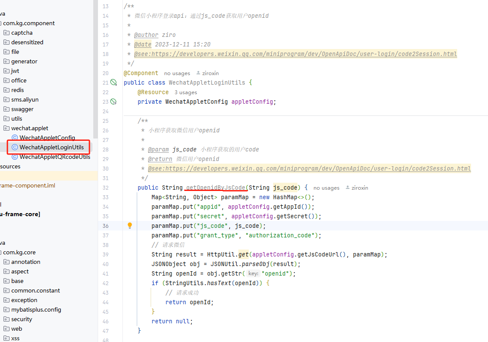Click the 'no usages' hint above class declaration
The image size is (488, 342).
click(x=177, y=73)
